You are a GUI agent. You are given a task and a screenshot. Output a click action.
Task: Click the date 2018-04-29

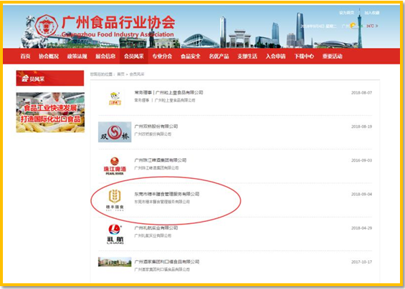click(361, 228)
